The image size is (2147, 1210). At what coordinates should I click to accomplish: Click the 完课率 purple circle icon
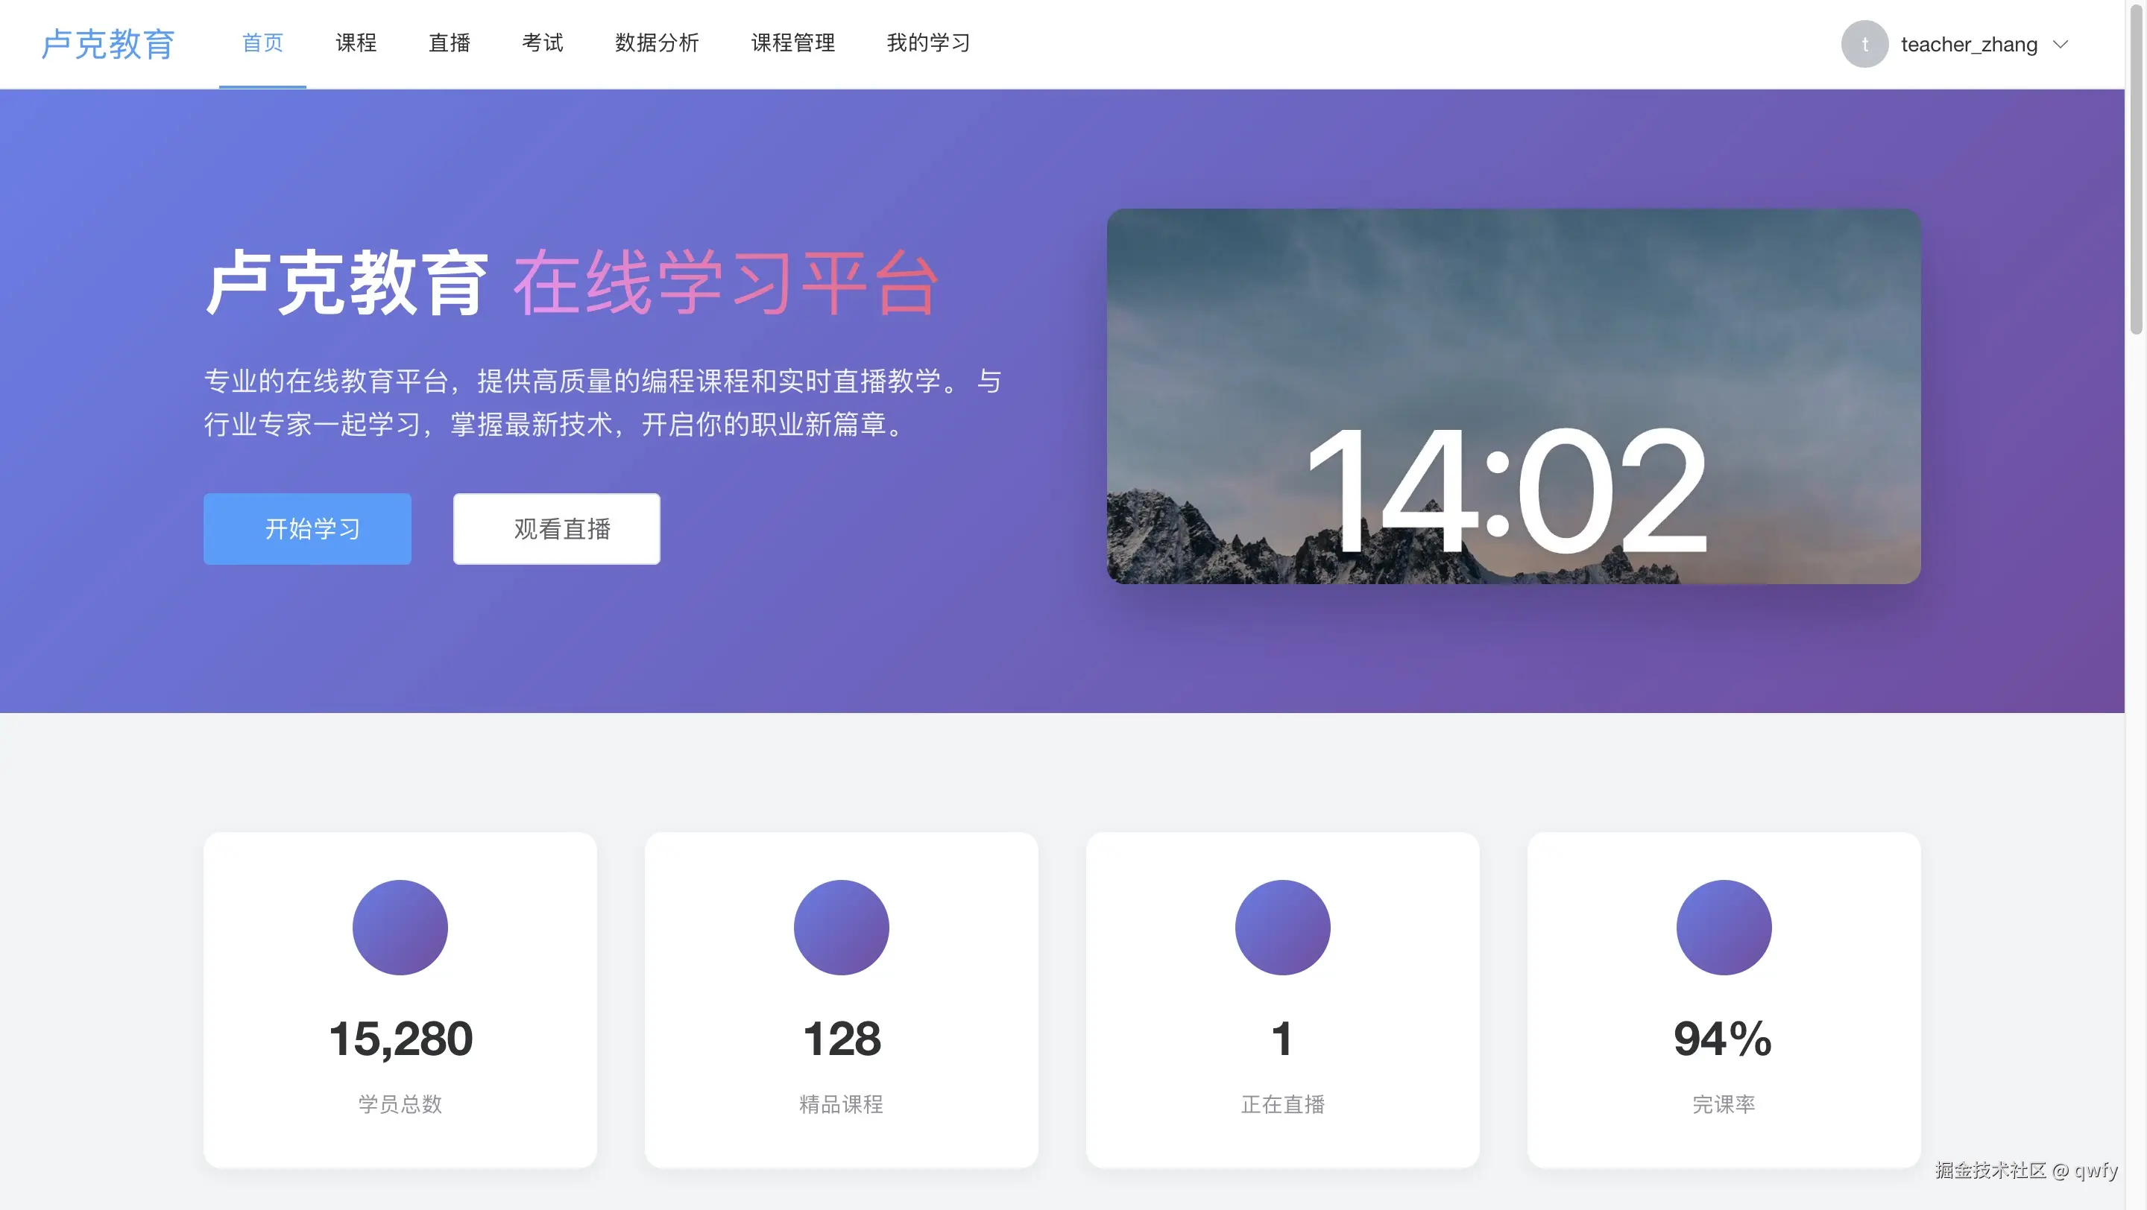pos(1723,927)
